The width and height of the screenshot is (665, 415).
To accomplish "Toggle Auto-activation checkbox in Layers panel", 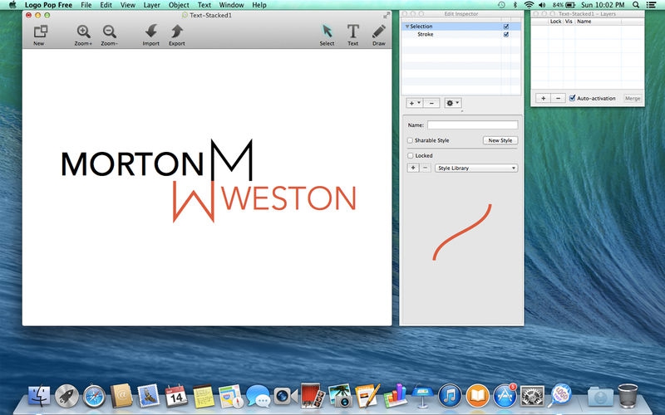I will pos(572,98).
